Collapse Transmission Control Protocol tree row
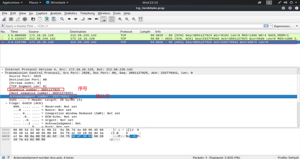 click(2, 73)
